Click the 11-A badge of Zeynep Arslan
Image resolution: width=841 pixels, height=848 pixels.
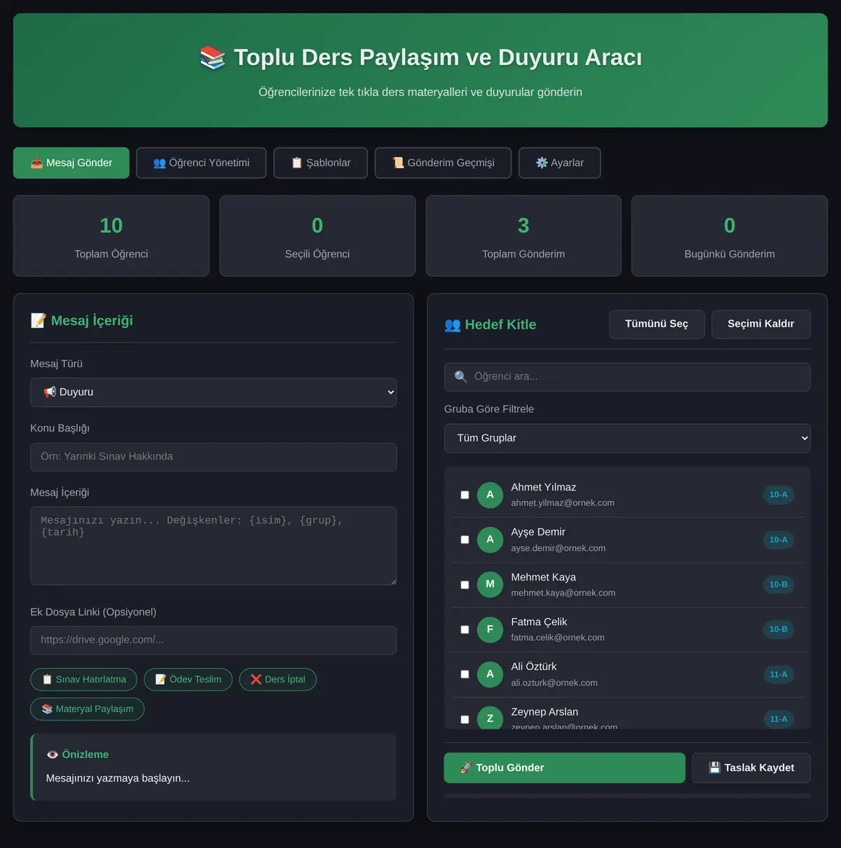(778, 719)
